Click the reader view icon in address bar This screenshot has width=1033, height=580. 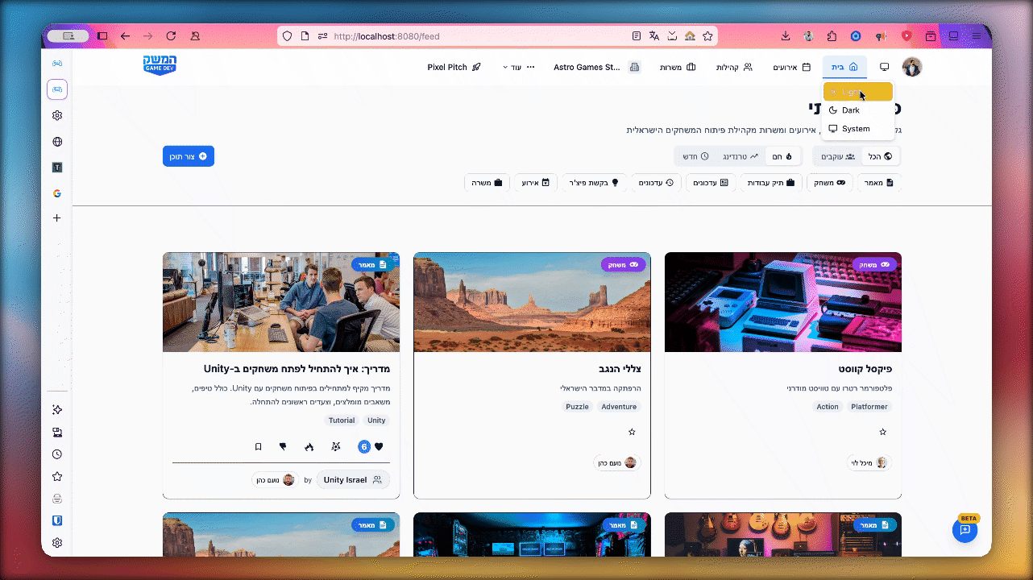tap(637, 36)
